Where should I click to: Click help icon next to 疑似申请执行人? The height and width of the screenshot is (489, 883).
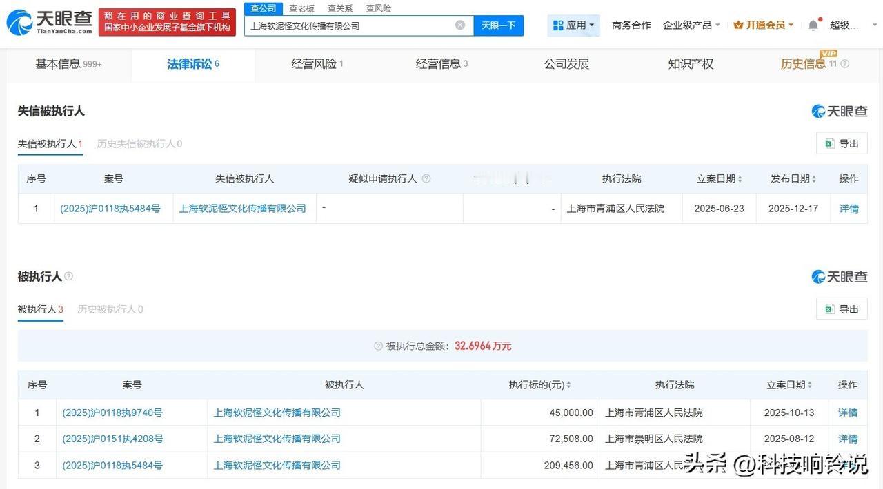(x=426, y=178)
